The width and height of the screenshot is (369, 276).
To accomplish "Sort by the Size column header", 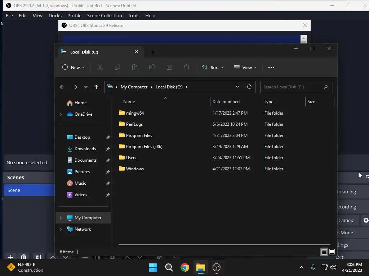I will (311, 102).
